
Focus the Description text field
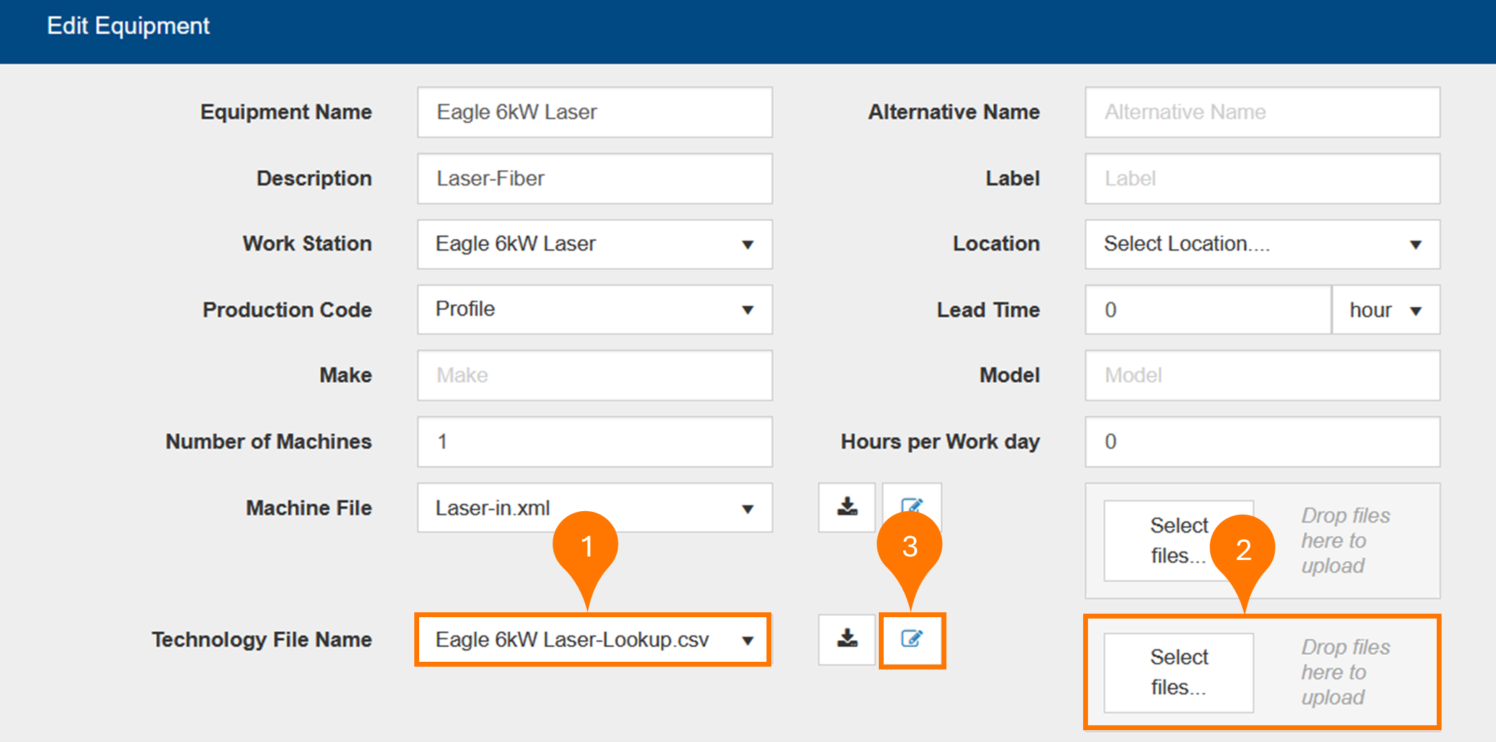click(594, 179)
